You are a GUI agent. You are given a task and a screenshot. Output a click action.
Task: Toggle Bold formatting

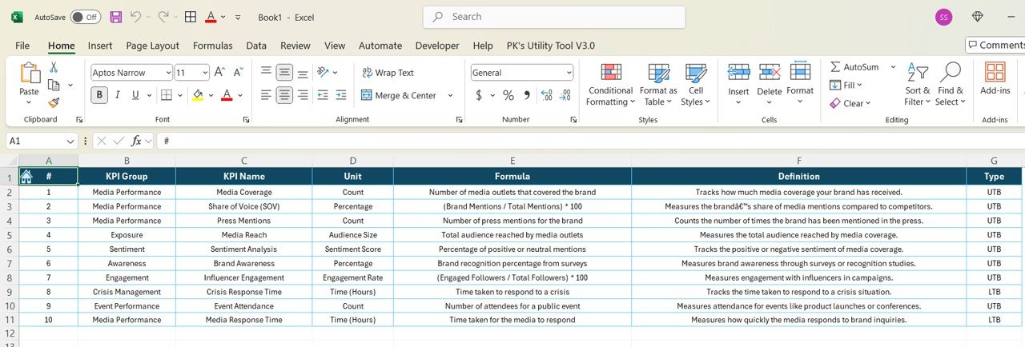click(99, 95)
